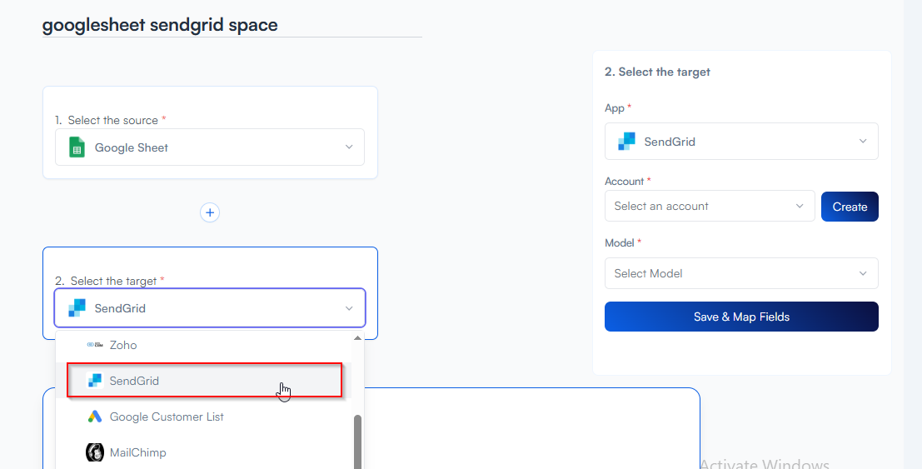Click the SendGrid logo in target selector
The image size is (922, 469).
coord(77,308)
